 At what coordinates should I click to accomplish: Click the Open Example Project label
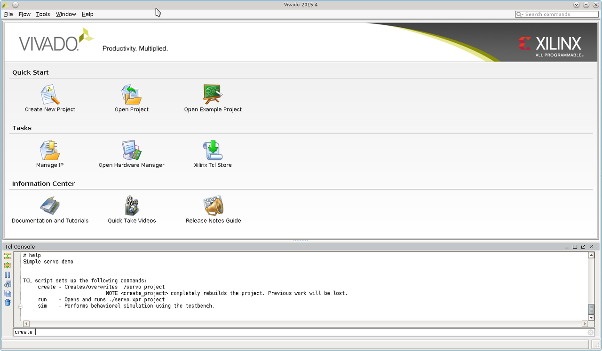pyautogui.click(x=213, y=109)
